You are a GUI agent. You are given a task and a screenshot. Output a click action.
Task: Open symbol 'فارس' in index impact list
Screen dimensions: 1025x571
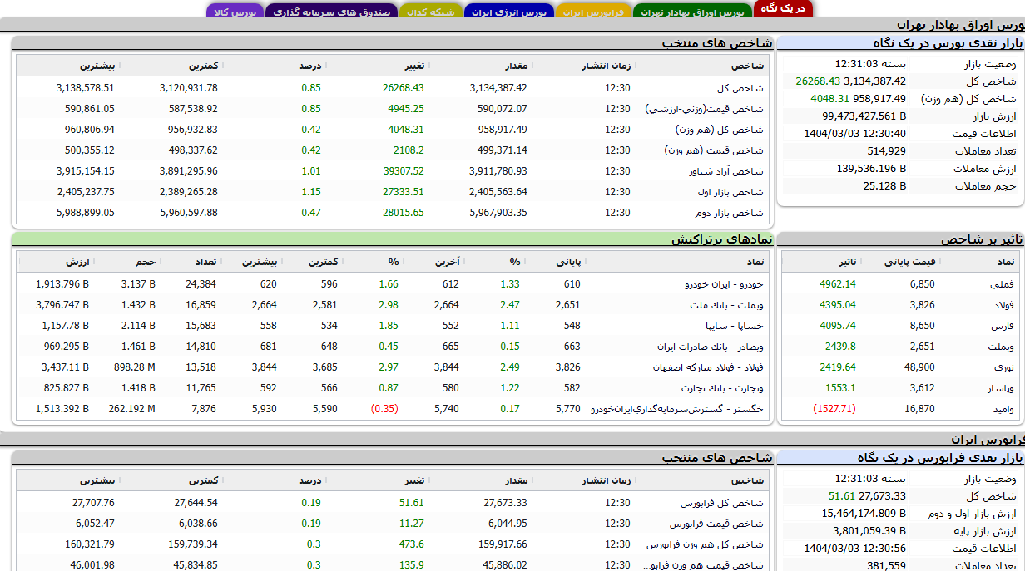[x=1003, y=326]
